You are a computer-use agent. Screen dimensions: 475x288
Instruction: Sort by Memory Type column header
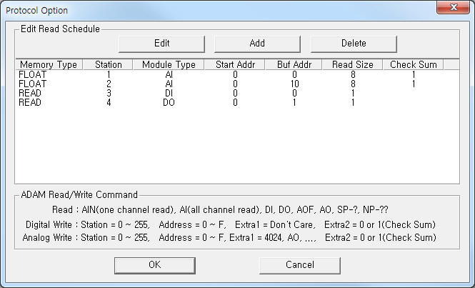point(49,64)
